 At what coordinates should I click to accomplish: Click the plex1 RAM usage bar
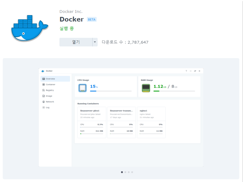[91, 134]
